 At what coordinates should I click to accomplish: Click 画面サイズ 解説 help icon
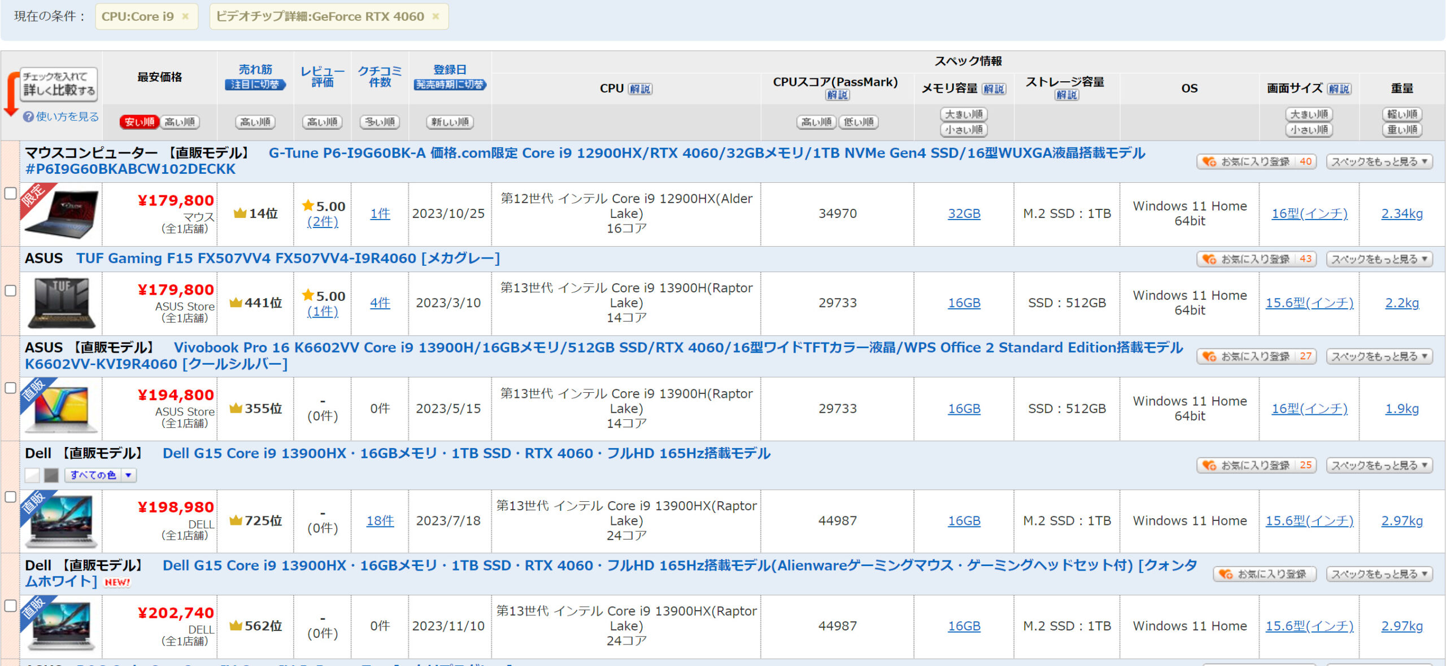coord(1339,89)
